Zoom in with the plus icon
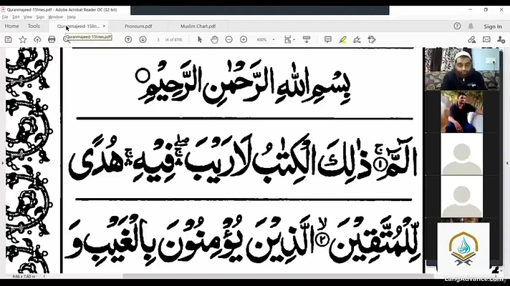Image resolution: width=510 pixels, height=286 pixels. point(244,39)
